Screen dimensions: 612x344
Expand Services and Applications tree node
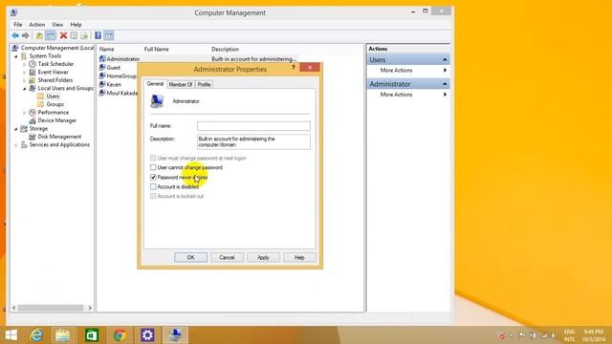coord(16,144)
